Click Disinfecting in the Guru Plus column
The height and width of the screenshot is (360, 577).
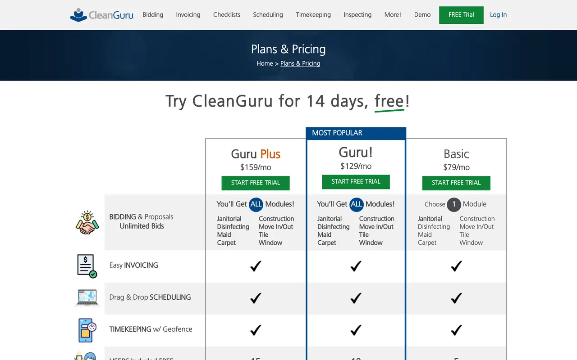point(233,227)
